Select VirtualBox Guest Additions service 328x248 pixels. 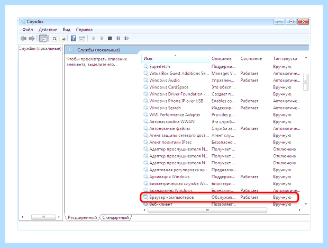coord(222,74)
